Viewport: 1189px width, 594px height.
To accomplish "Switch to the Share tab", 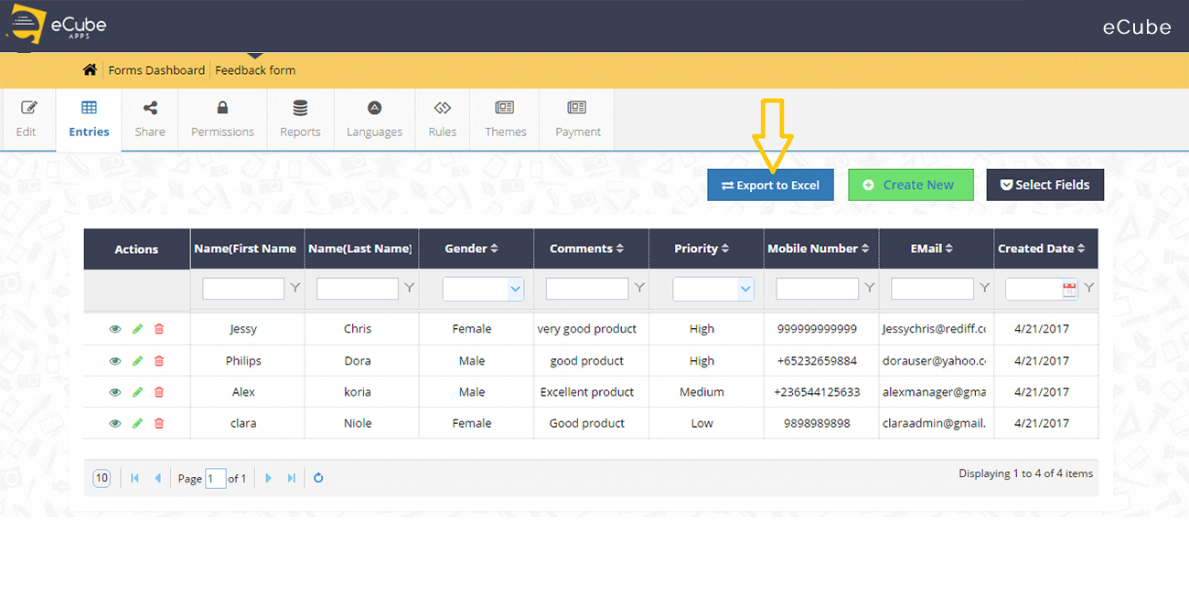I will coord(149,119).
